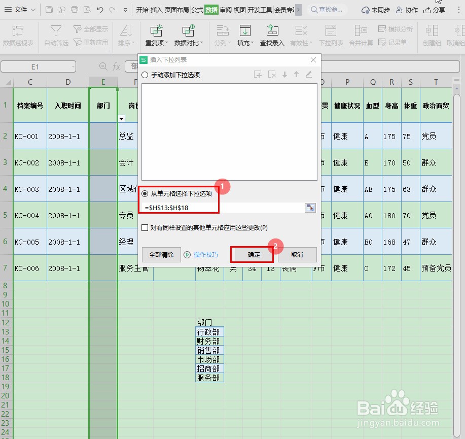
Task: Click the auto filter (自动筛选) icon
Action: [x=56, y=36]
